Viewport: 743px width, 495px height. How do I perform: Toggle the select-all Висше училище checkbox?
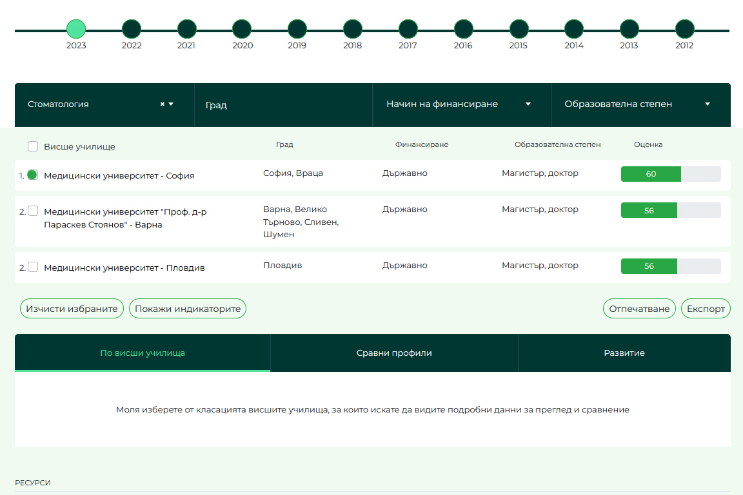coord(33,146)
